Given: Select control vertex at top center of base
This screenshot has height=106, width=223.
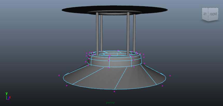Looking at the screenshot, I should (x=118, y=50).
